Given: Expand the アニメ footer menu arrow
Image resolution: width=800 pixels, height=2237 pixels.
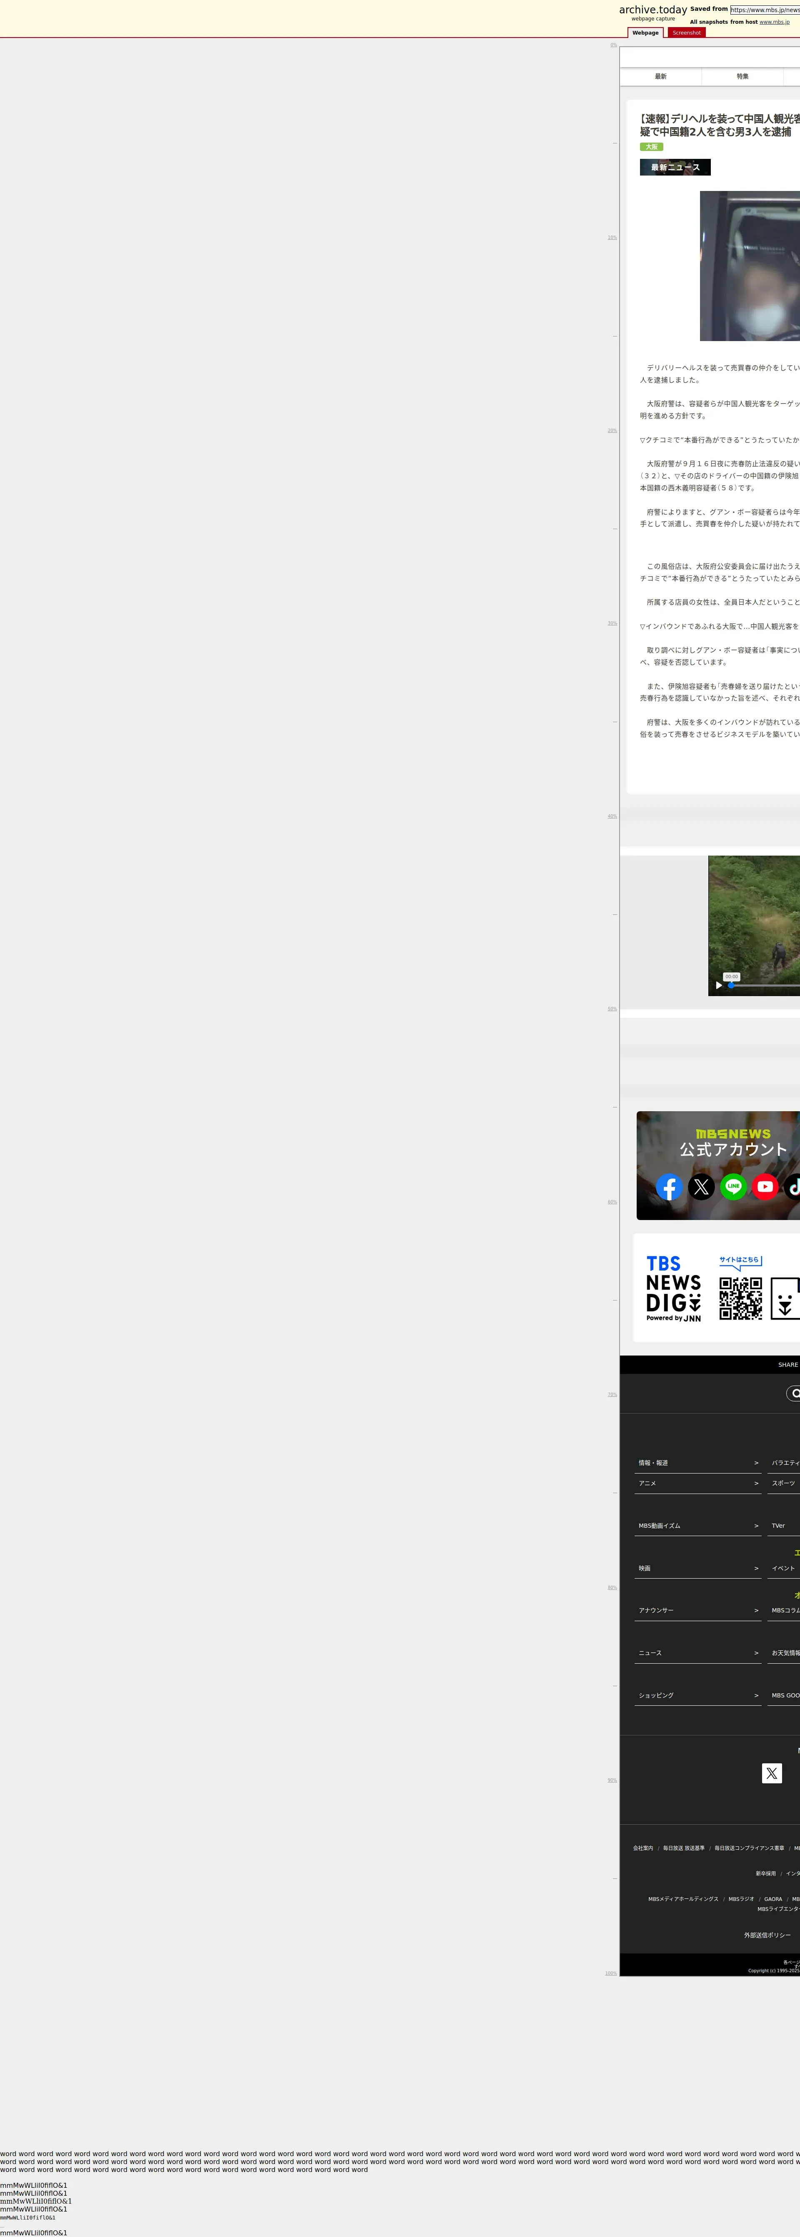Looking at the screenshot, I should point(756,1483).
